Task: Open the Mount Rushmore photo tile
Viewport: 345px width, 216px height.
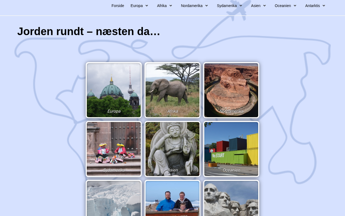Action: coord(231,198)
